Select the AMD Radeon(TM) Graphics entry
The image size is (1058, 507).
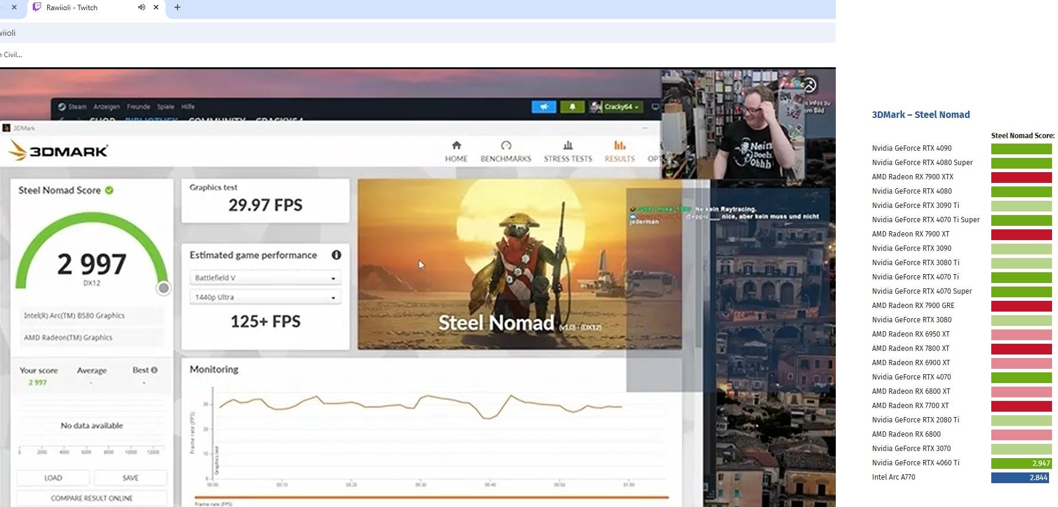[x=91, y=337]
